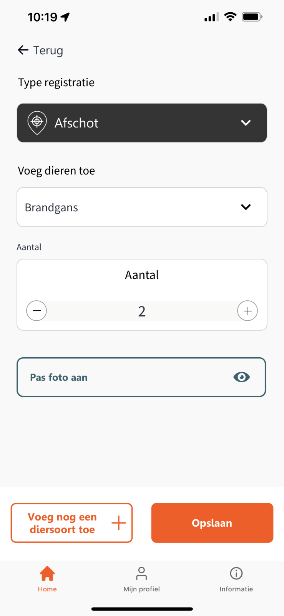Tap the orange Home house icon

(47, 573)
